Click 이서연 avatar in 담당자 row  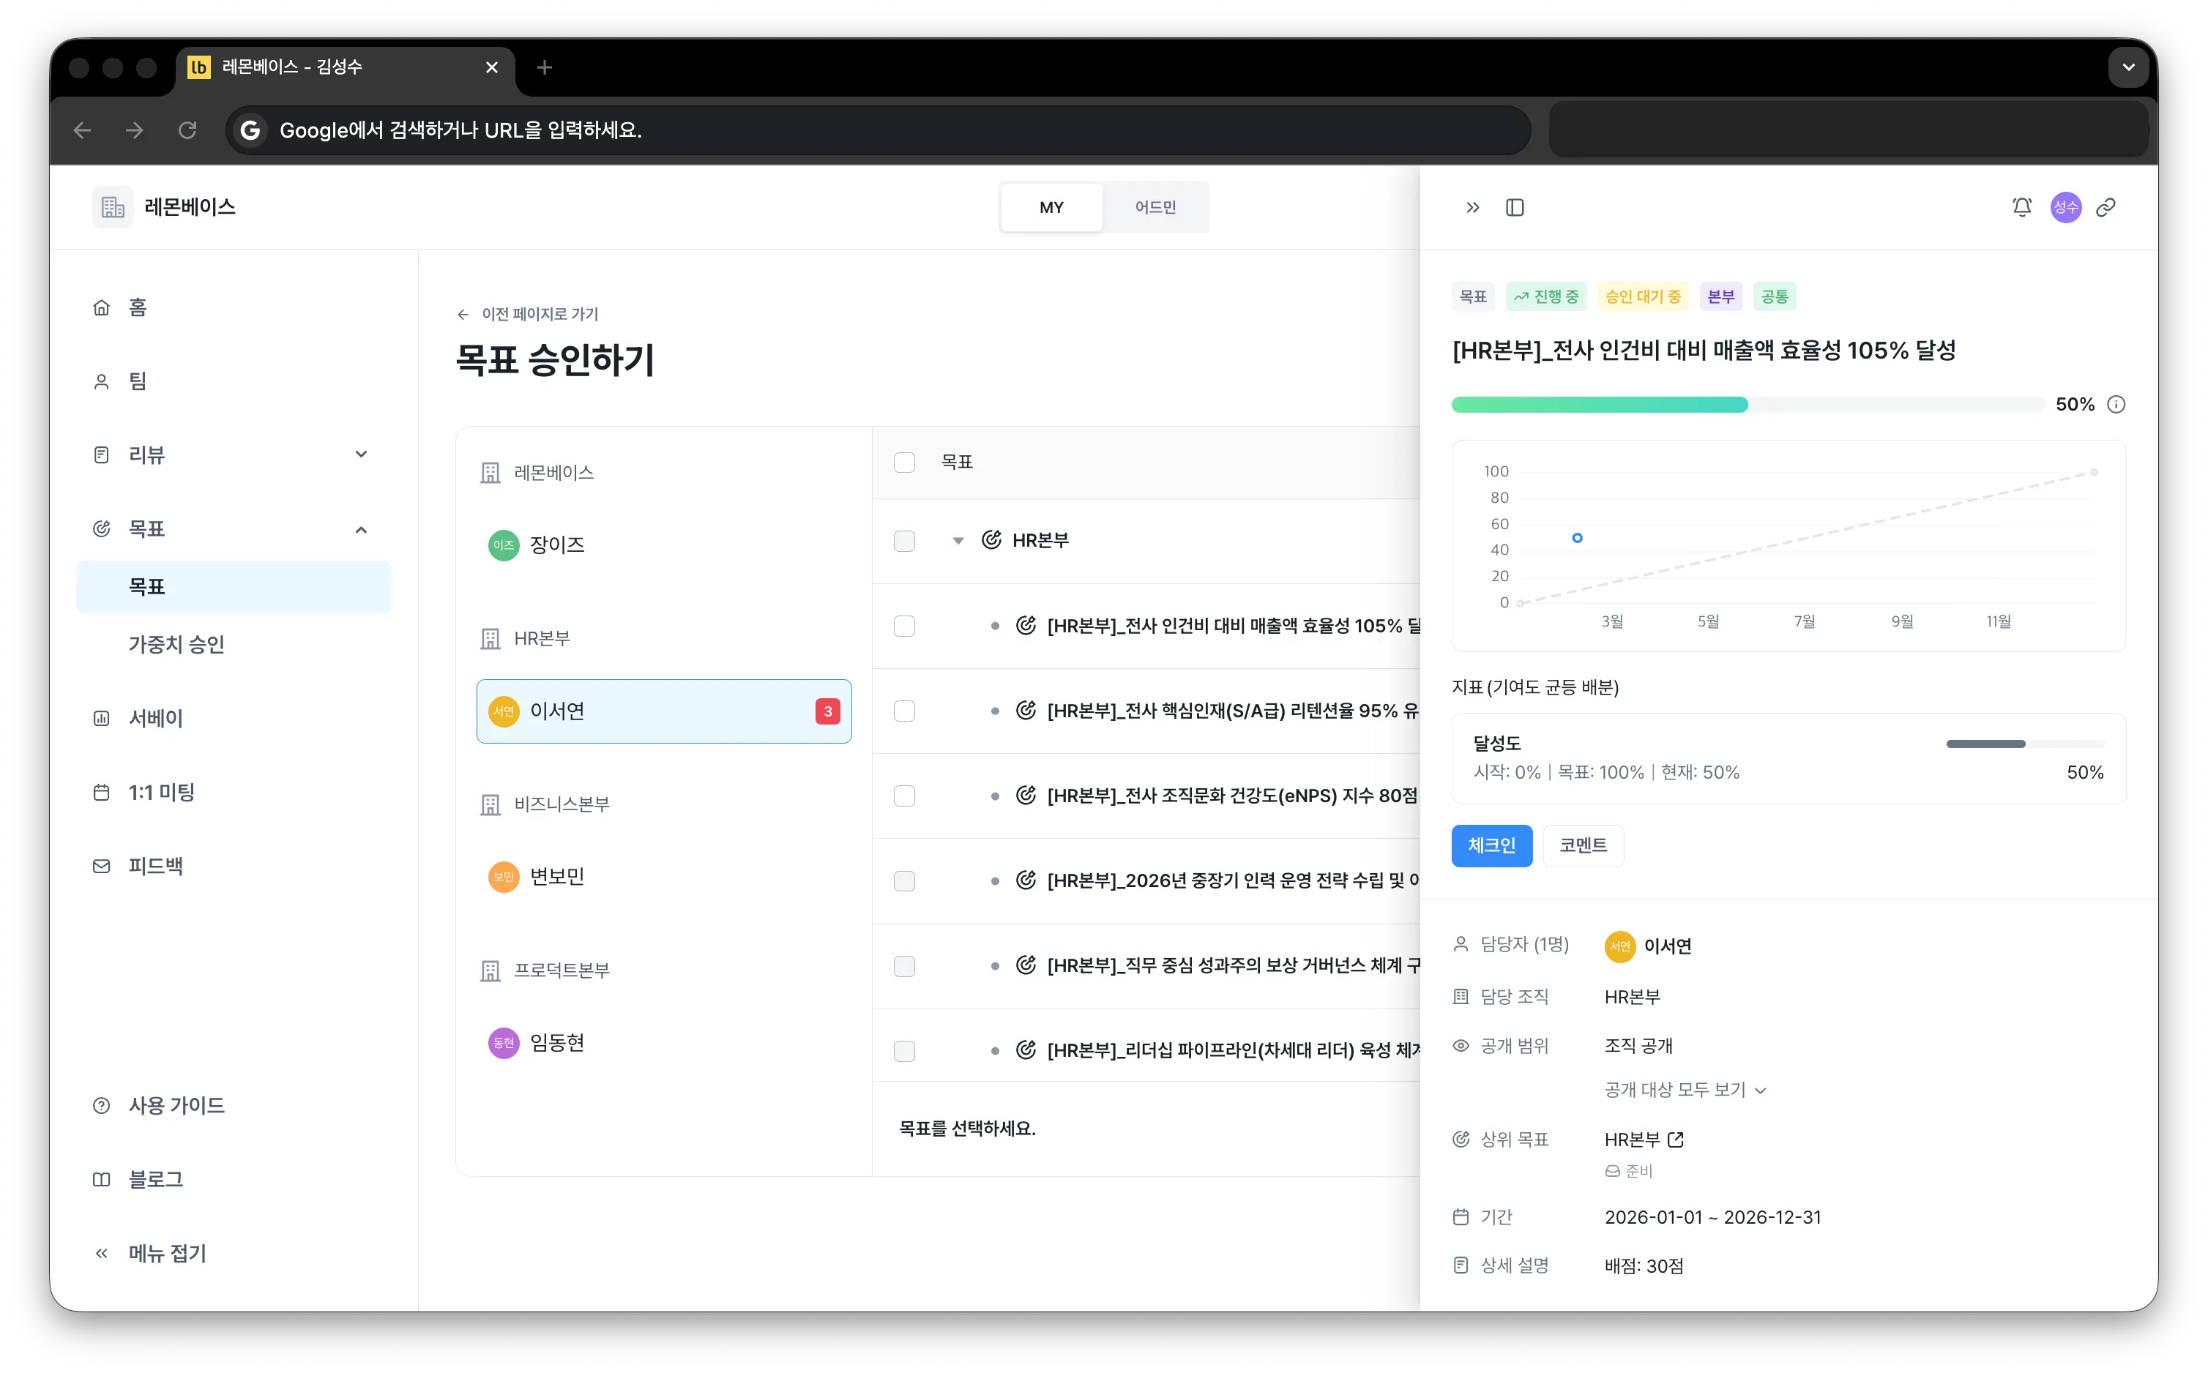[x=1619, y=946]
